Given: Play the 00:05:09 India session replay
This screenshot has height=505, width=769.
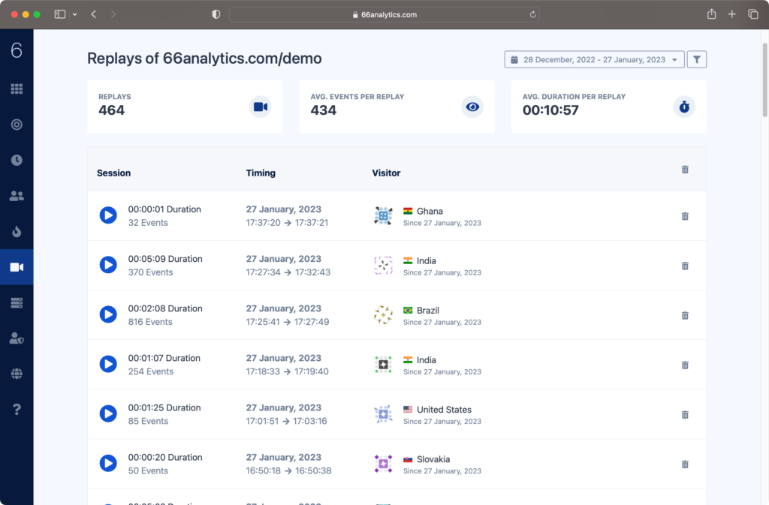Looking at the screenshot, I should [x=108, y=265].
